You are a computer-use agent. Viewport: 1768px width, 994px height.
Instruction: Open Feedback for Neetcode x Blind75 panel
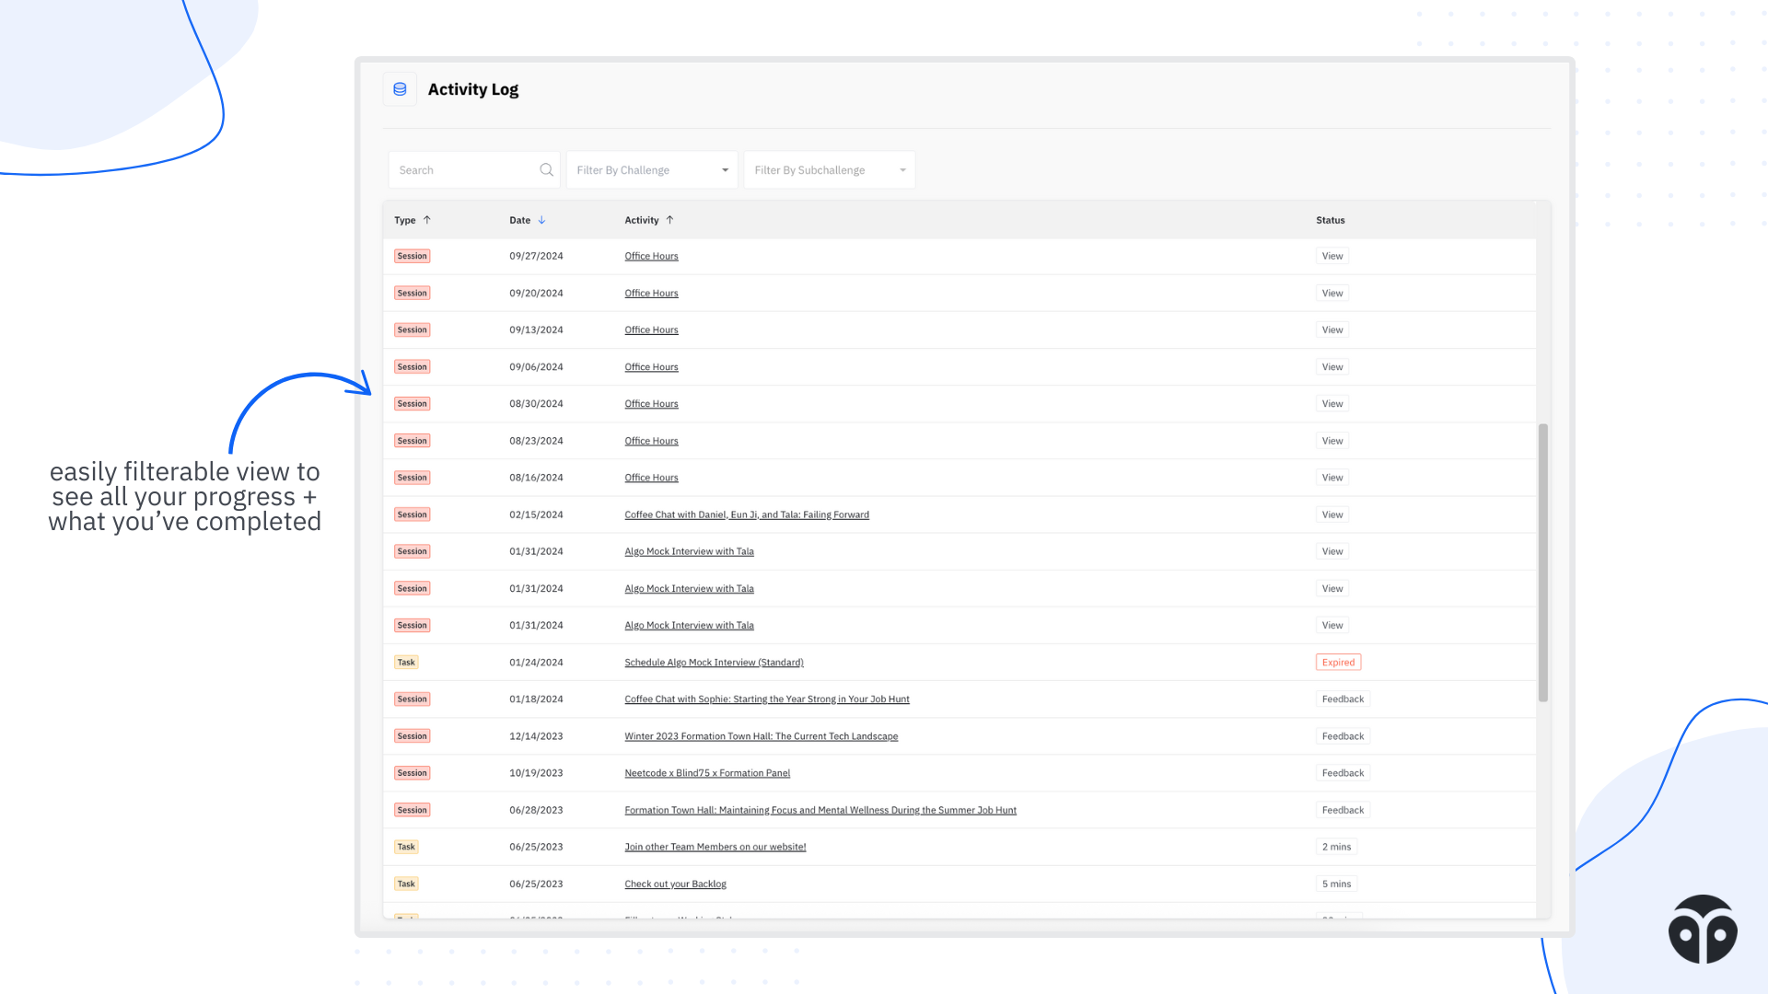coord(1343,773)
